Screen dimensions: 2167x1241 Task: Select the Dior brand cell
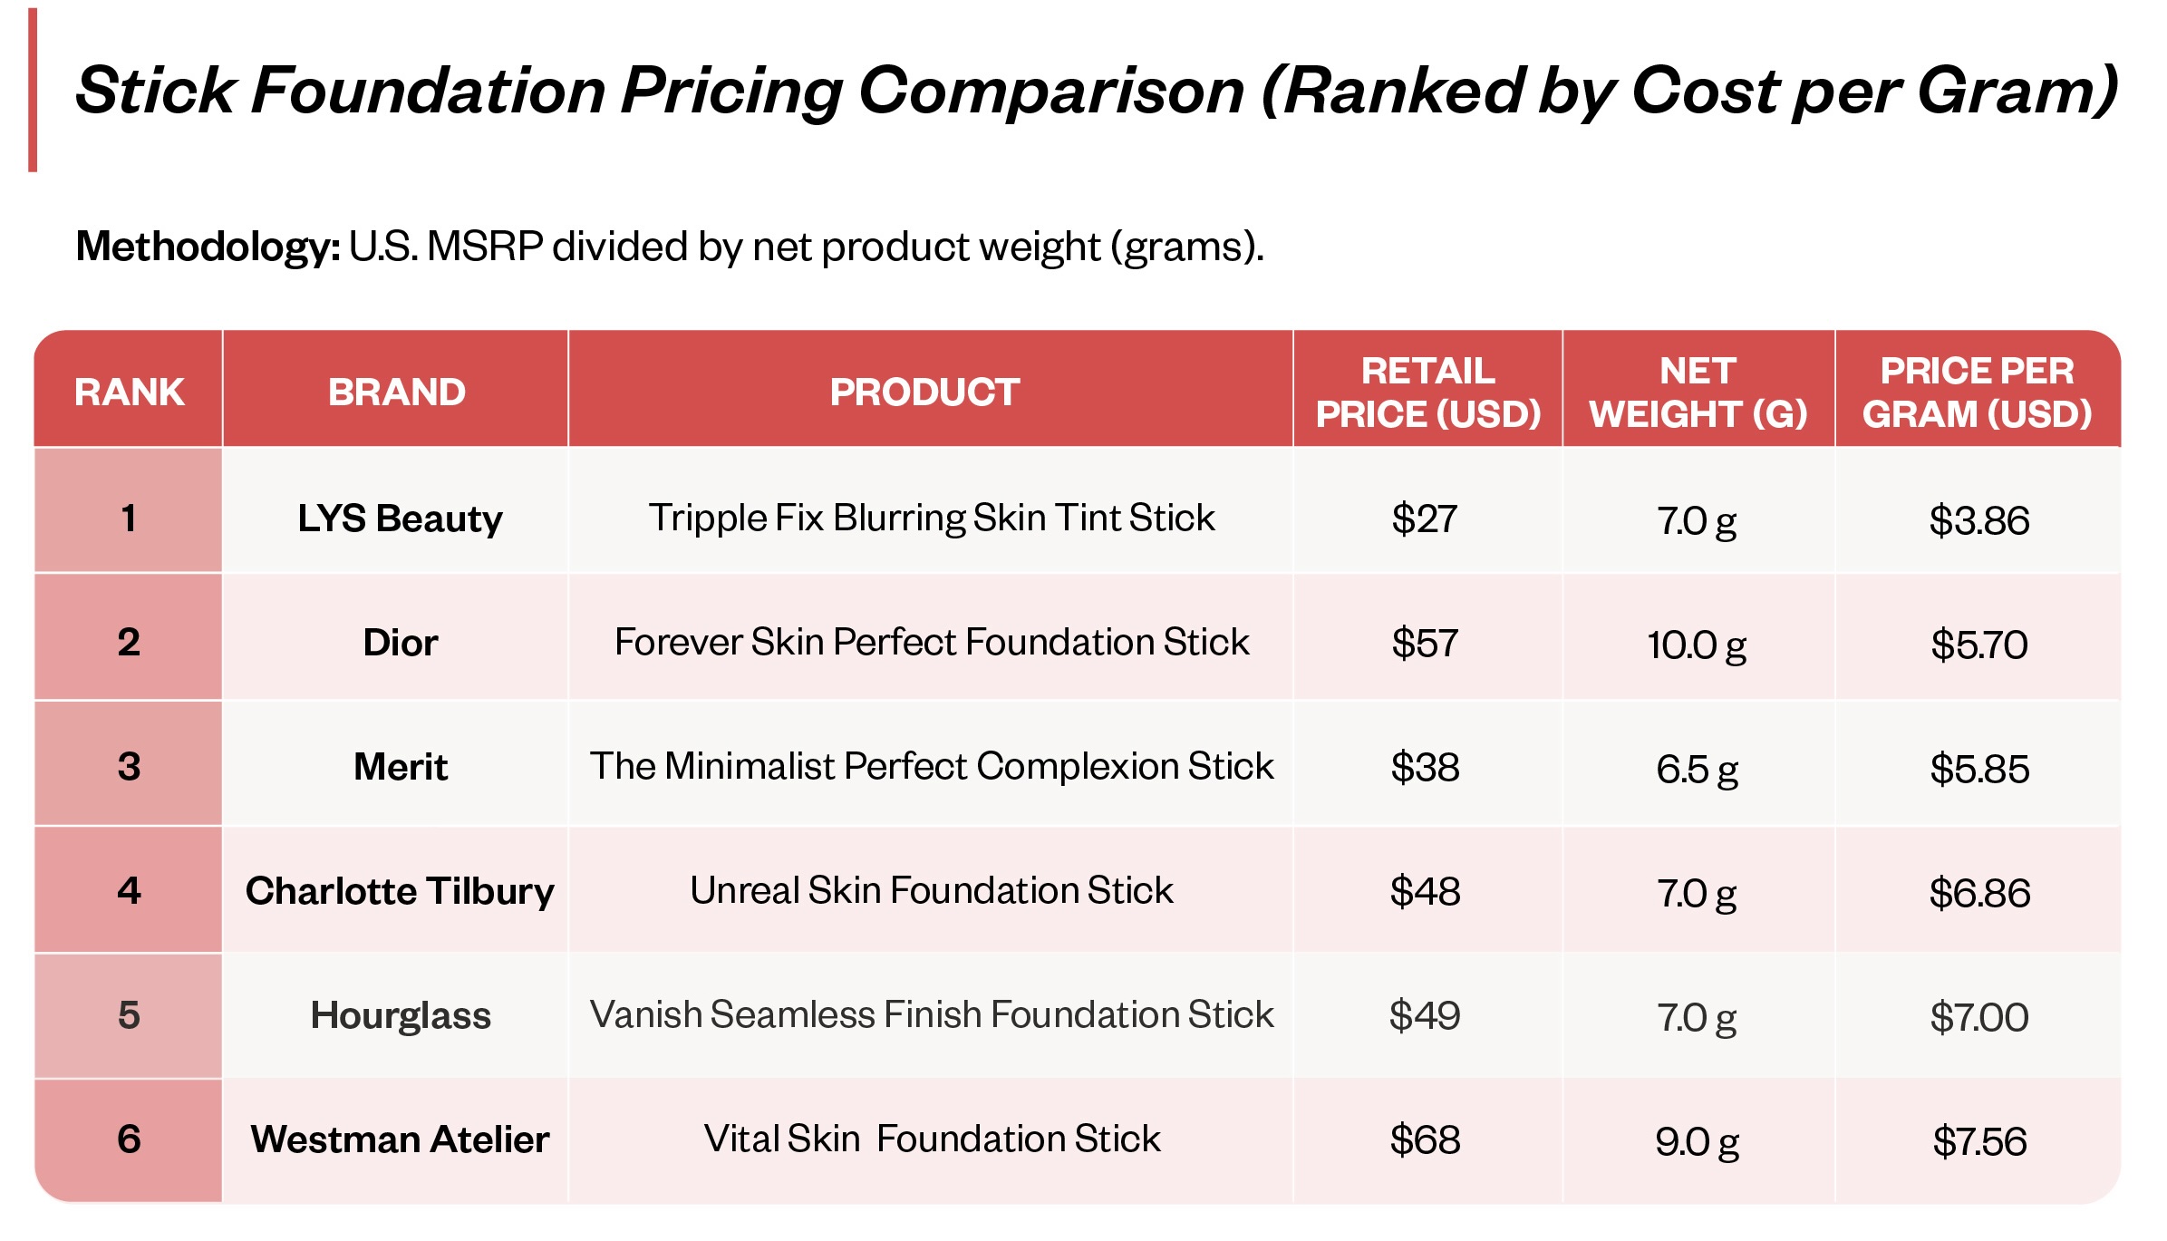pyautogui.click(x=400, y=643)
